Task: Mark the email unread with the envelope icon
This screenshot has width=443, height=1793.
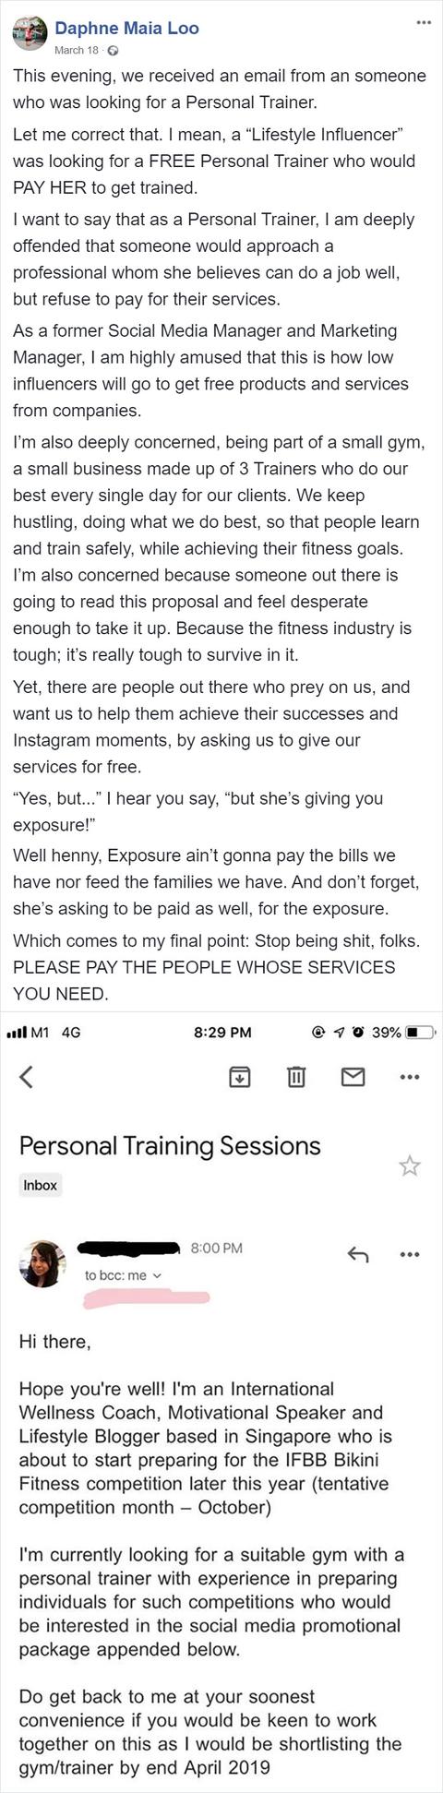Action: [353, 1076]
